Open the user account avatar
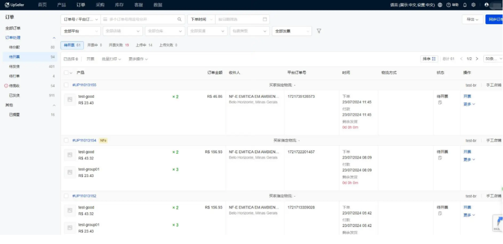Image resolution: width=503 pixels, height=244 pixels. (x=487, y=5)
